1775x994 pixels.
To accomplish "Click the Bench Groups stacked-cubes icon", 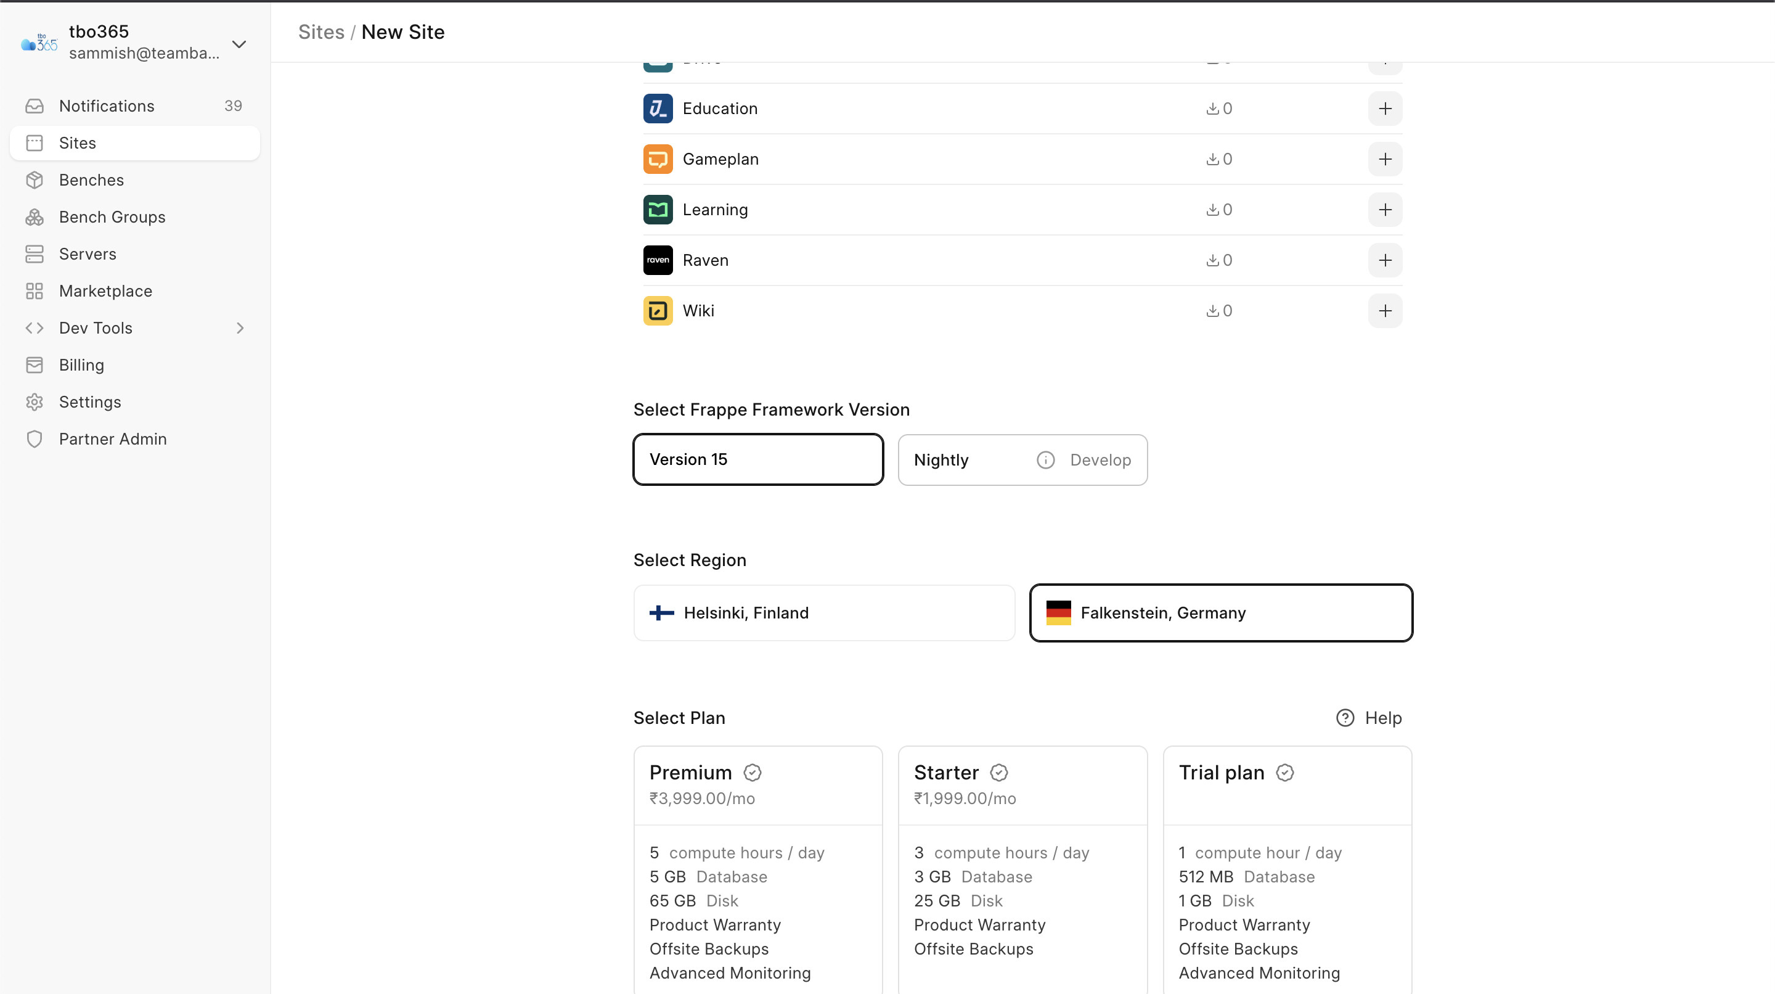I will [35, 217].
